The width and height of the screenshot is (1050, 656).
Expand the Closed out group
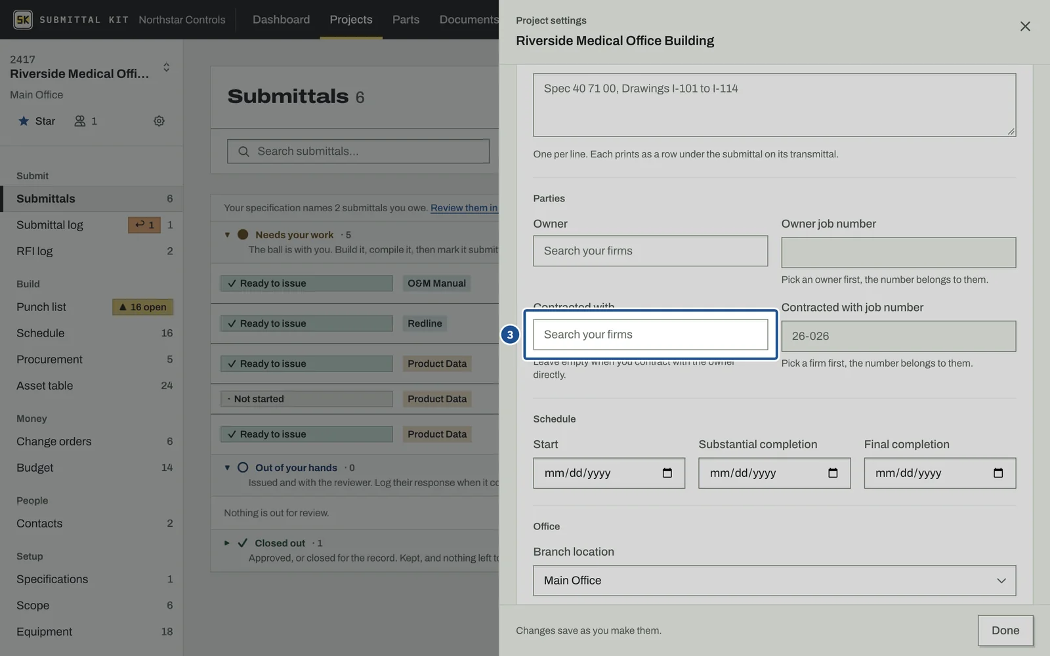pos(227,543)
